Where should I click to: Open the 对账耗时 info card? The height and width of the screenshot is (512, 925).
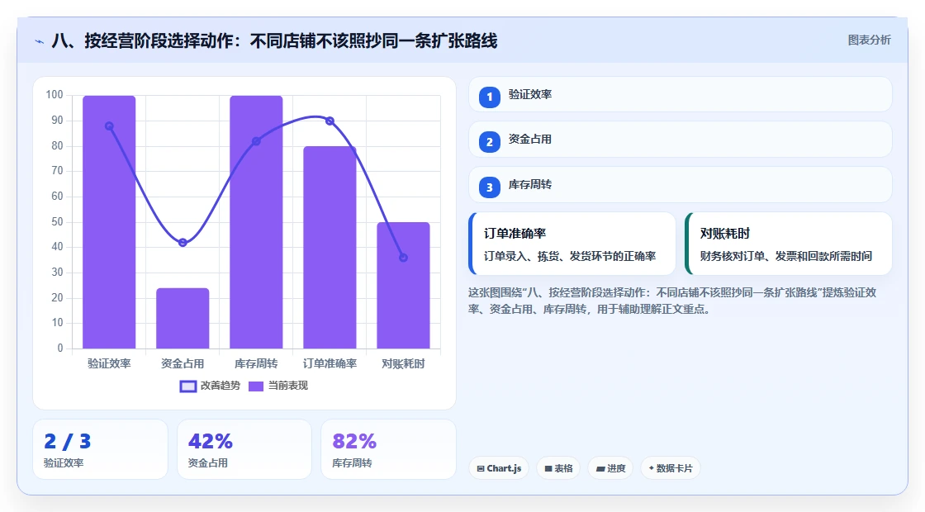(x=788, y=244)
